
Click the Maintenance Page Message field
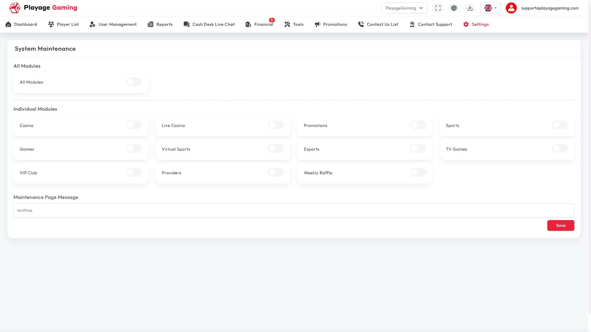(294, 210)
